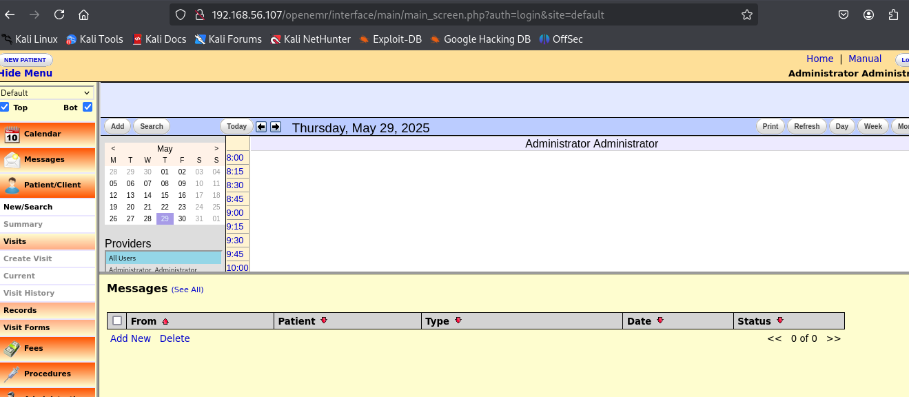The width and height of the screenshot is (909, 397).
Task: Sort messages by Date column arrow
Action: (660, 320)
